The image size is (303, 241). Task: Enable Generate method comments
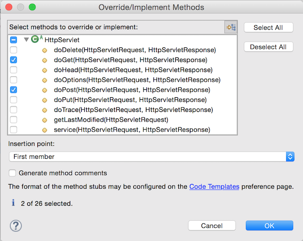coord(12,173)
